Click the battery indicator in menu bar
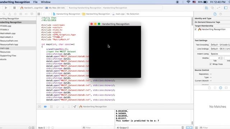The image size is (230, 129). coord(203,2)
